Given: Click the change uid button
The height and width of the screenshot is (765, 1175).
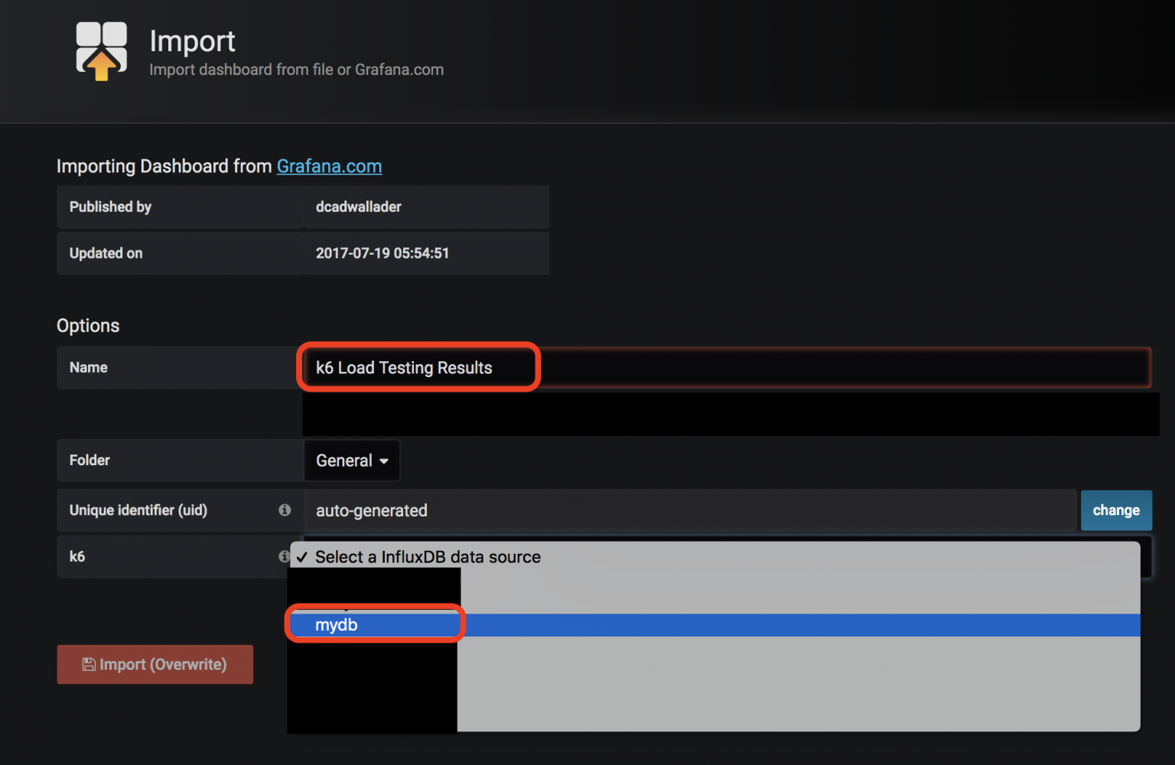Looking at the screenshot, I should 1116,510.
